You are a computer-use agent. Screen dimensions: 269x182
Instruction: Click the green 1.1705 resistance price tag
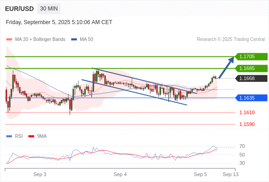[x=251, y=56]
